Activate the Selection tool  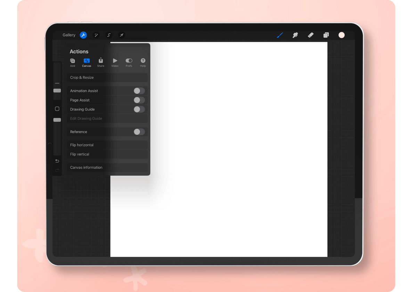click(x=109, y=35)
